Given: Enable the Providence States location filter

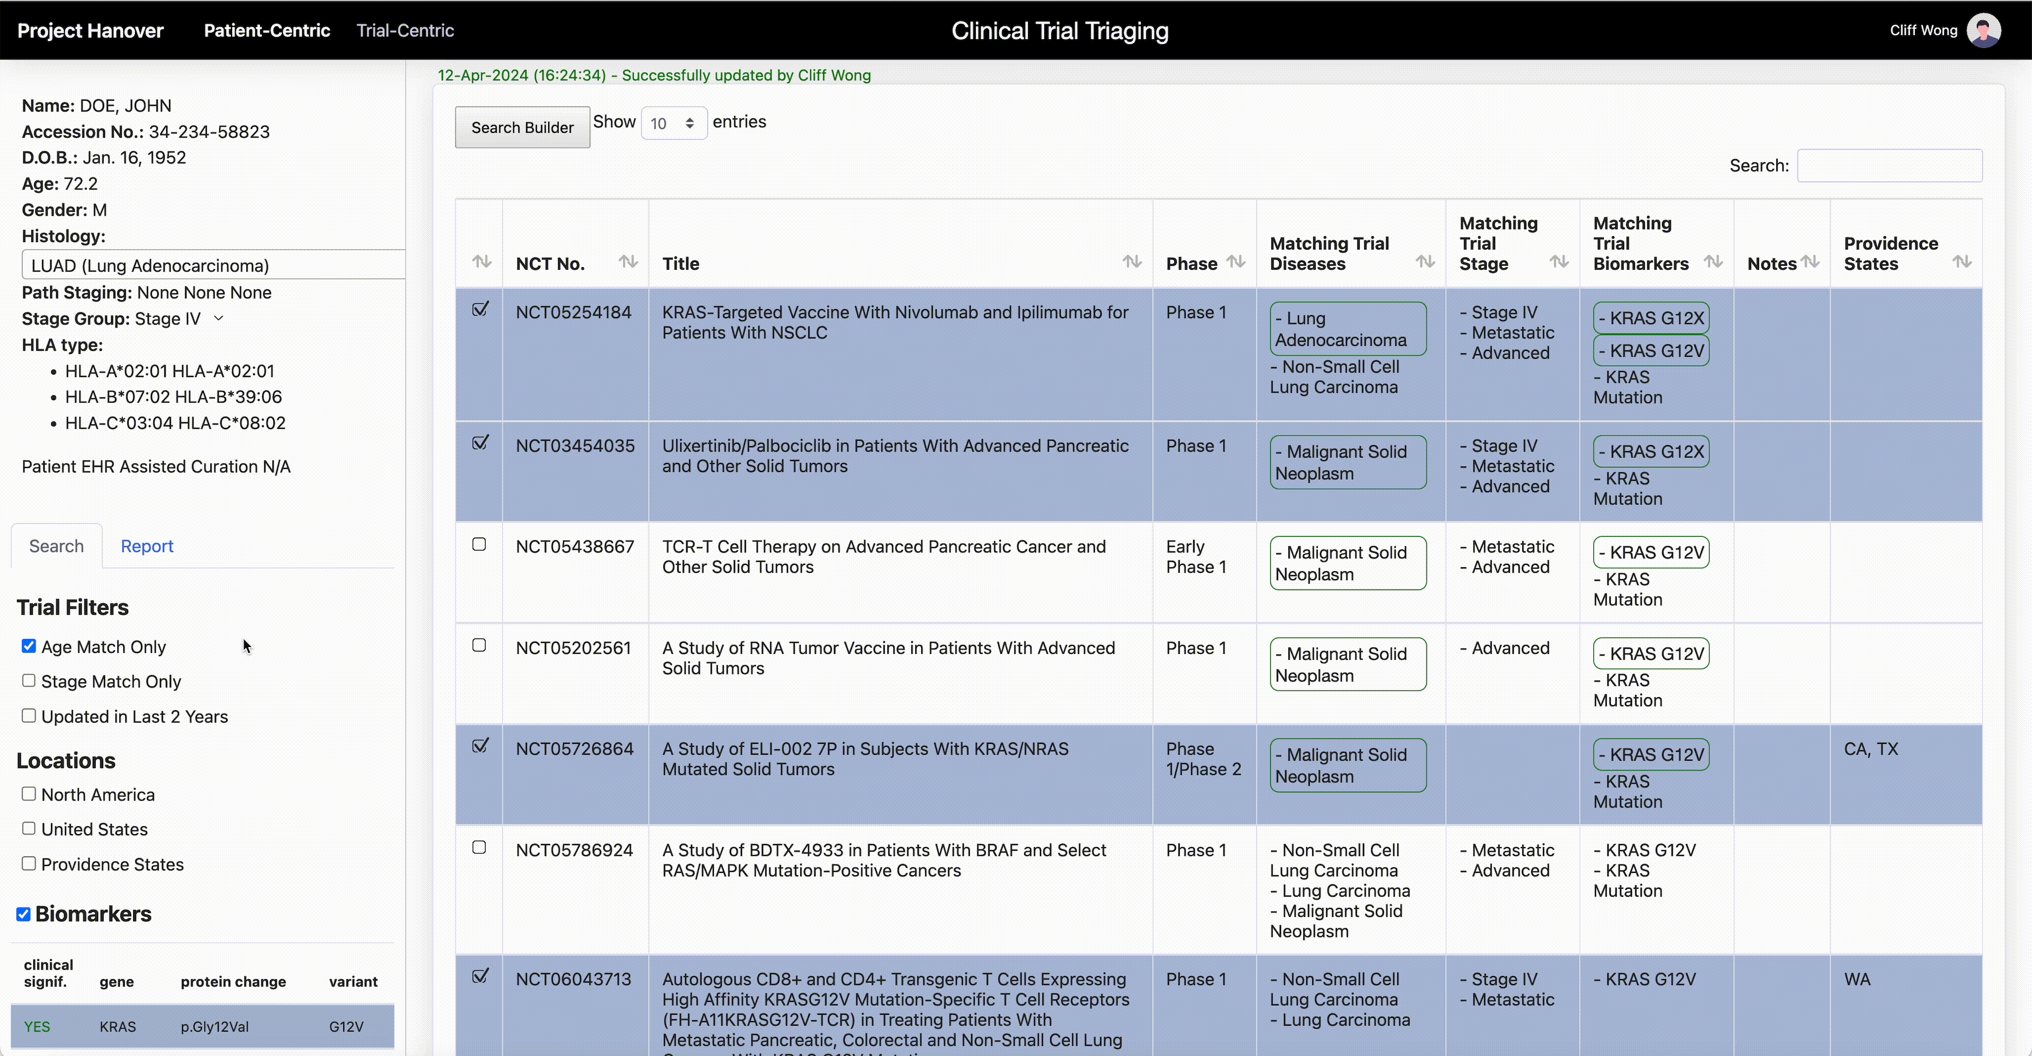Looking at the screenshot, I should pyautogui.click(x=29, y=863).
